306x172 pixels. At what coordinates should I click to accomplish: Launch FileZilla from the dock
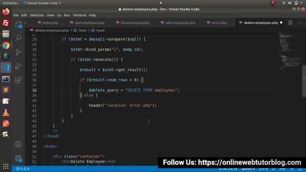pyautogui.click(x=6, y=23)
